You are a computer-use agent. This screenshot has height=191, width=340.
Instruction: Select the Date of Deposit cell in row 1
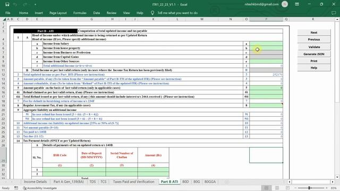tap(91, 170)
